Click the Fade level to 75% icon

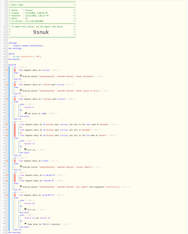pyautogui.click(x=26, y=224)
